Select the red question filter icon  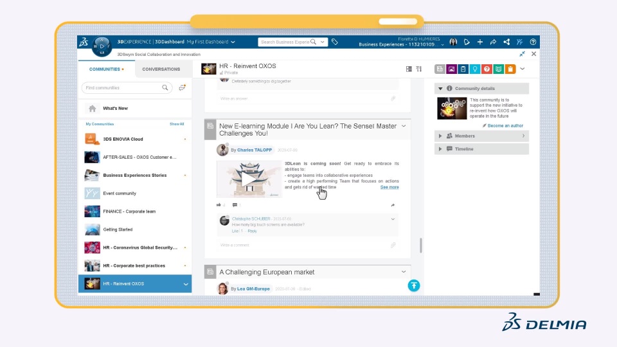click(x=487, y=69)
